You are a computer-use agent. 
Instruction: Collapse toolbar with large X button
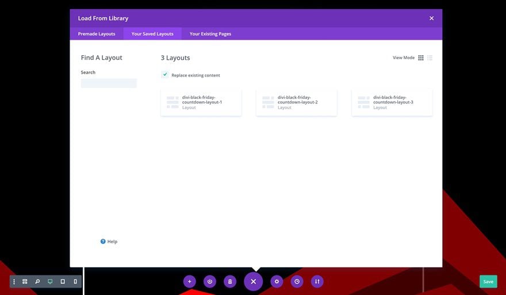click(254, 281)
